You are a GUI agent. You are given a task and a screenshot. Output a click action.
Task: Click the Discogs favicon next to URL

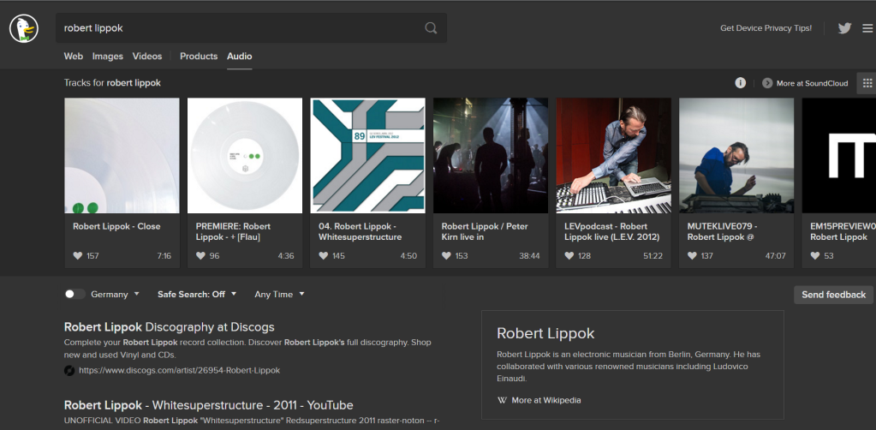click(69, 370)
